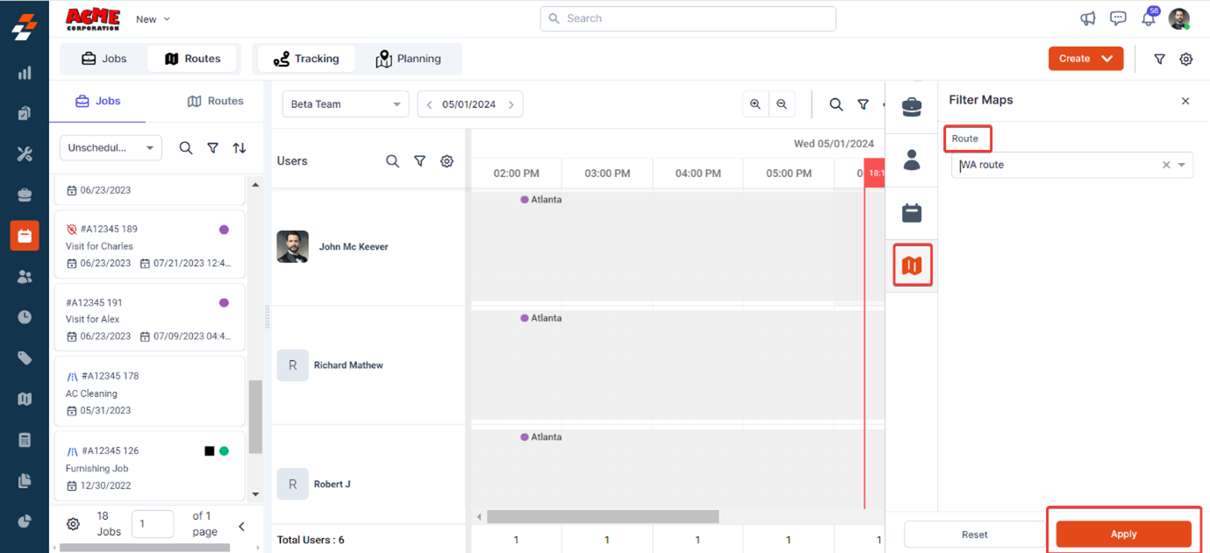Open the notifications bell icon
1210x553 pixels.
coord(1148,18)
